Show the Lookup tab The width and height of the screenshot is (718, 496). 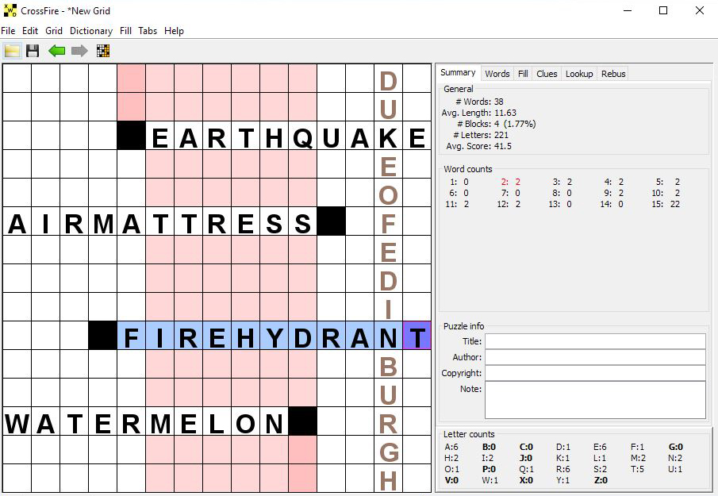coord(579,74)
